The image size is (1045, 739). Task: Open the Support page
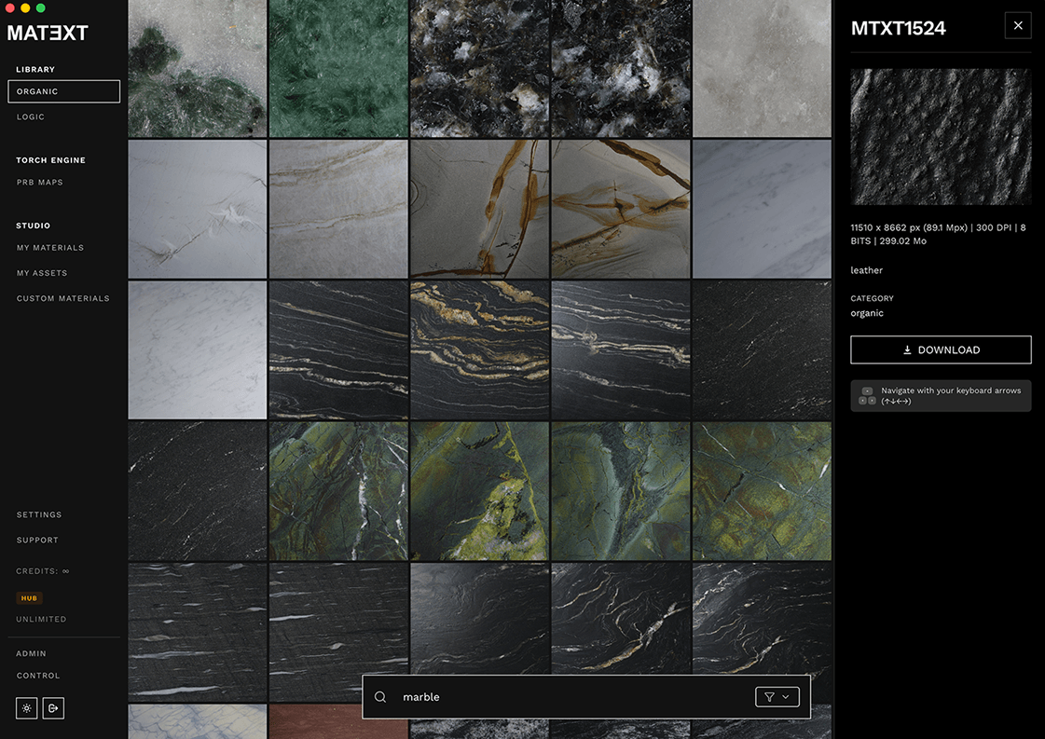[37, 540]
